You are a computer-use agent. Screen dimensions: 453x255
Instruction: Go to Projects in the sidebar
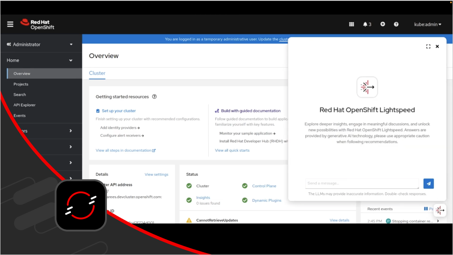21,85
